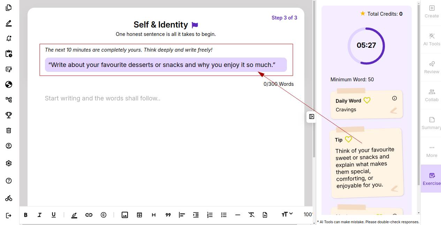Toggle bold formatting in the toolbar
The image size is (441, 225).
click(25, 215)
